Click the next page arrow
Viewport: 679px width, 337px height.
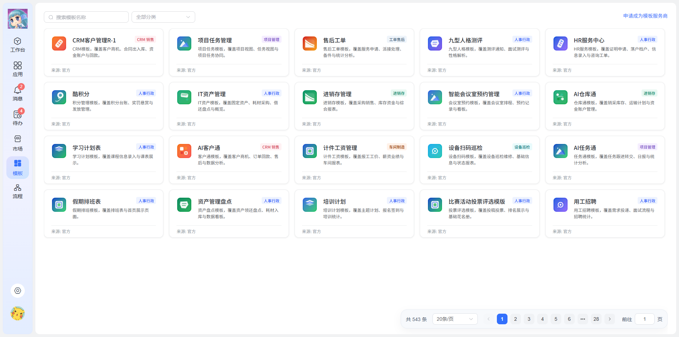(610, 319)
